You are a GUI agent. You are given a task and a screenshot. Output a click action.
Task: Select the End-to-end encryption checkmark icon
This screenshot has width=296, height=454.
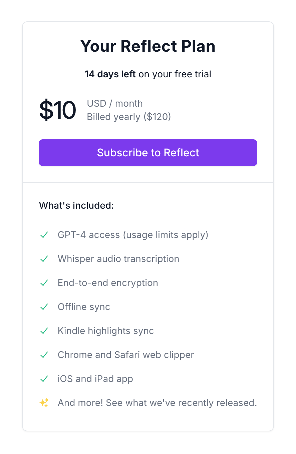click(44, 283)
